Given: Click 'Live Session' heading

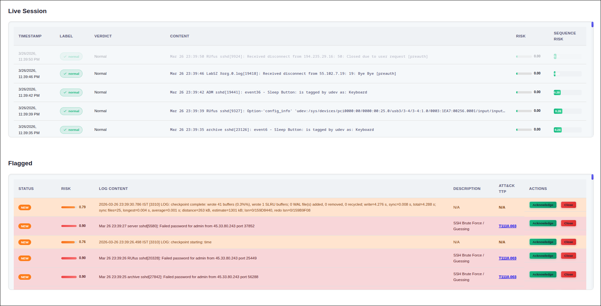Looking at the screenshot, I should 27,11.
